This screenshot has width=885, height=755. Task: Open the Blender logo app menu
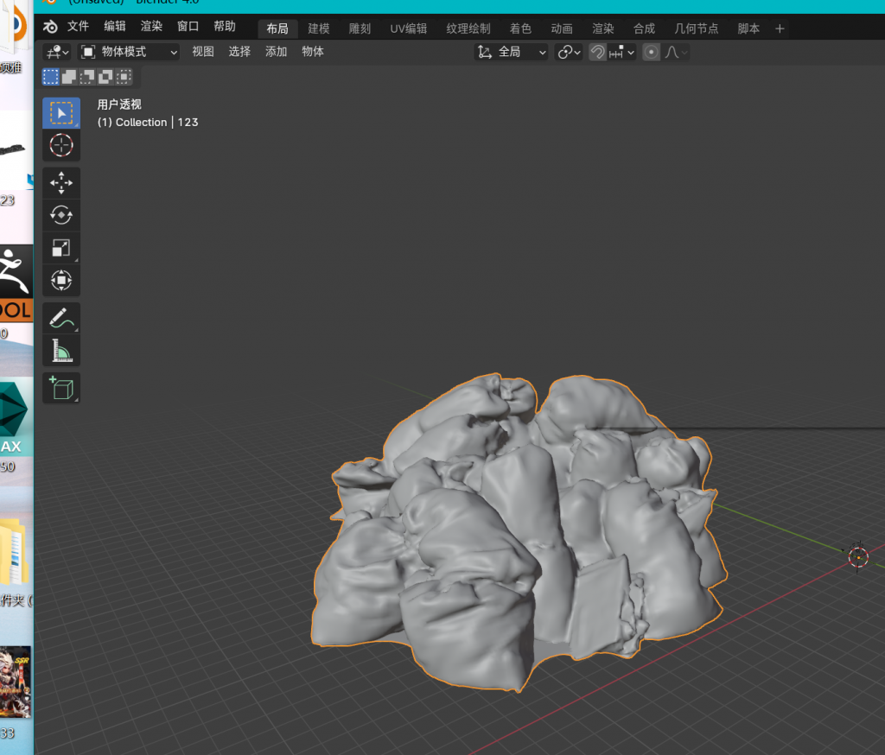click(x=50, y=27)
